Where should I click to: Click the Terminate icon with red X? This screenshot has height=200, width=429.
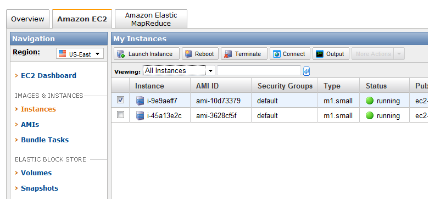pyautogui.click(x=228, y=54)
